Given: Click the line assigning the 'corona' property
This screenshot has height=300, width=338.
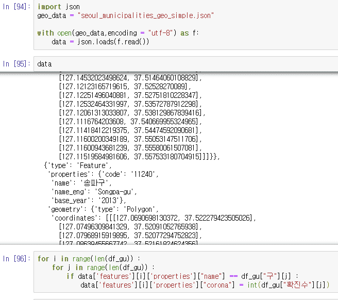Looking at the screenshot, I should (x=205, y=285).
